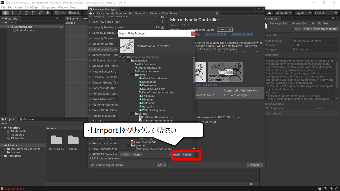Lock the Hierarchy panel

[x=57, y=19]
